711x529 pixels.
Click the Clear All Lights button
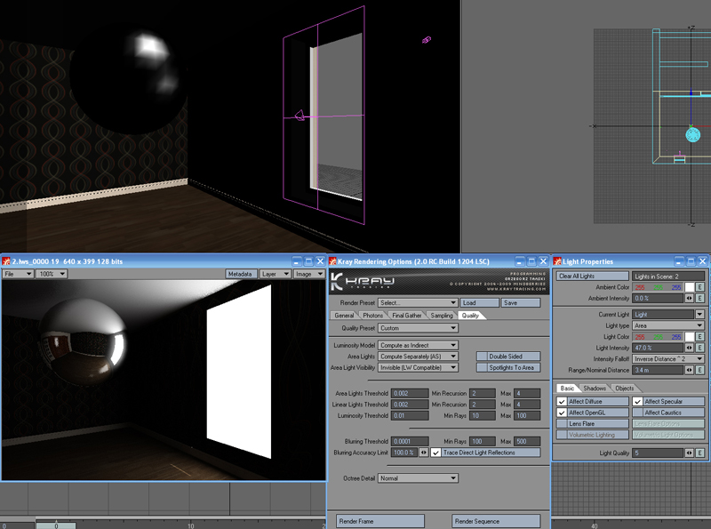pyautogui.click(x=592, y=277)
